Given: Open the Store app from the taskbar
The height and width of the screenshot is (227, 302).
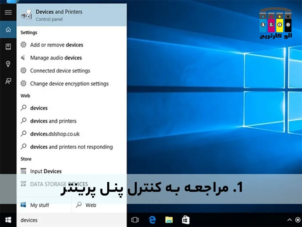Looking at the screenshot, I should pyautogui.click(x=186, y=220).
